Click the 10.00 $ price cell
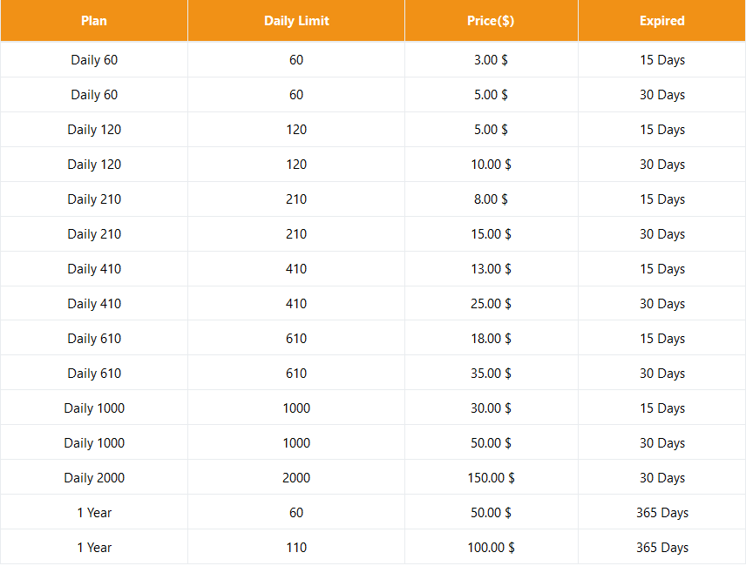746x566 pixels. 491,165
